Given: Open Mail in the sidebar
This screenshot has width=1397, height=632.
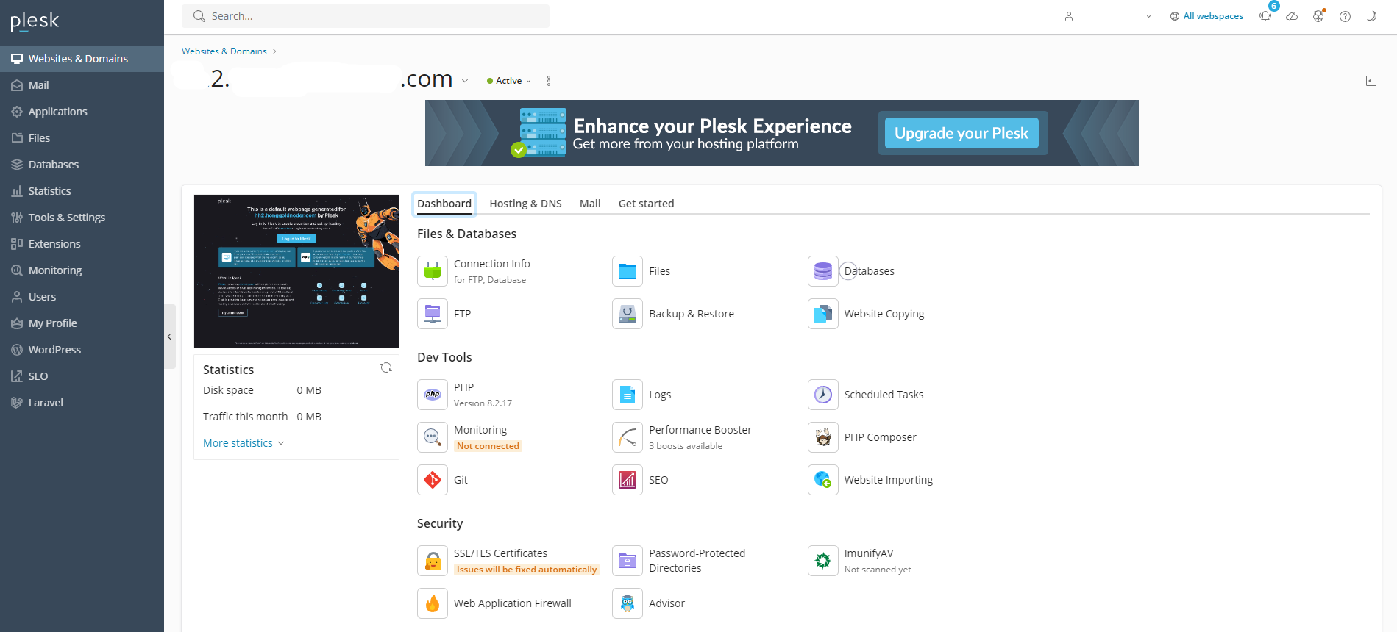Looking at the screenshot, I should [82, 85].
